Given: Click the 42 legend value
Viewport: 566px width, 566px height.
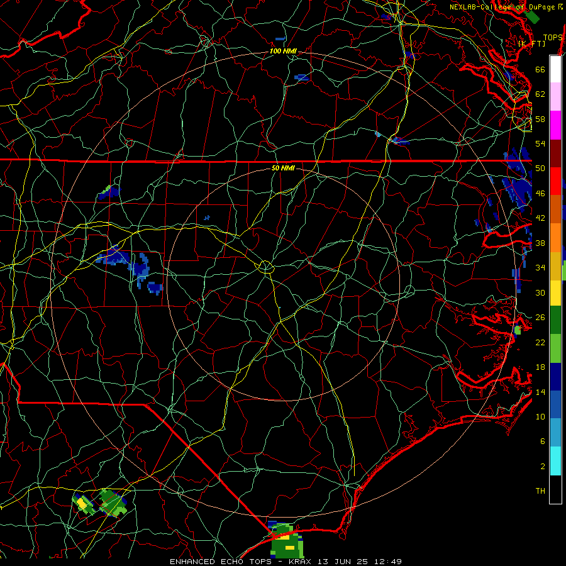Looking at the screenshot, I should (540, 218).
